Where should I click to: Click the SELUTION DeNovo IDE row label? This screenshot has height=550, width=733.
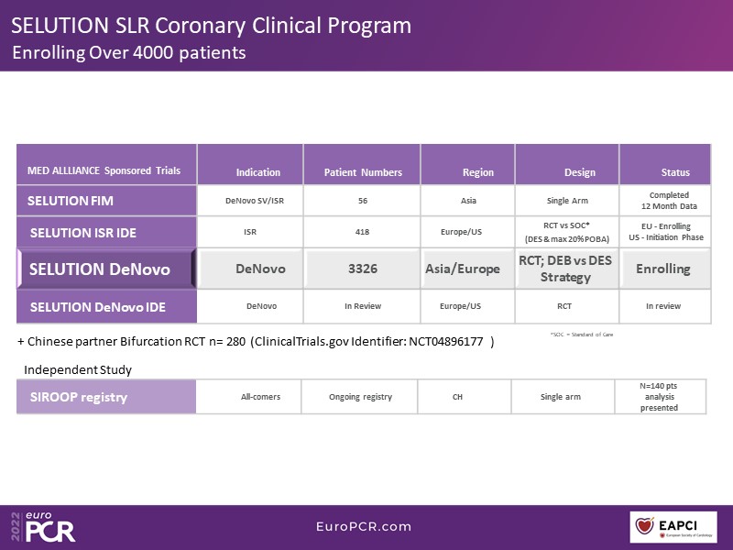click(x=98, y=306)
